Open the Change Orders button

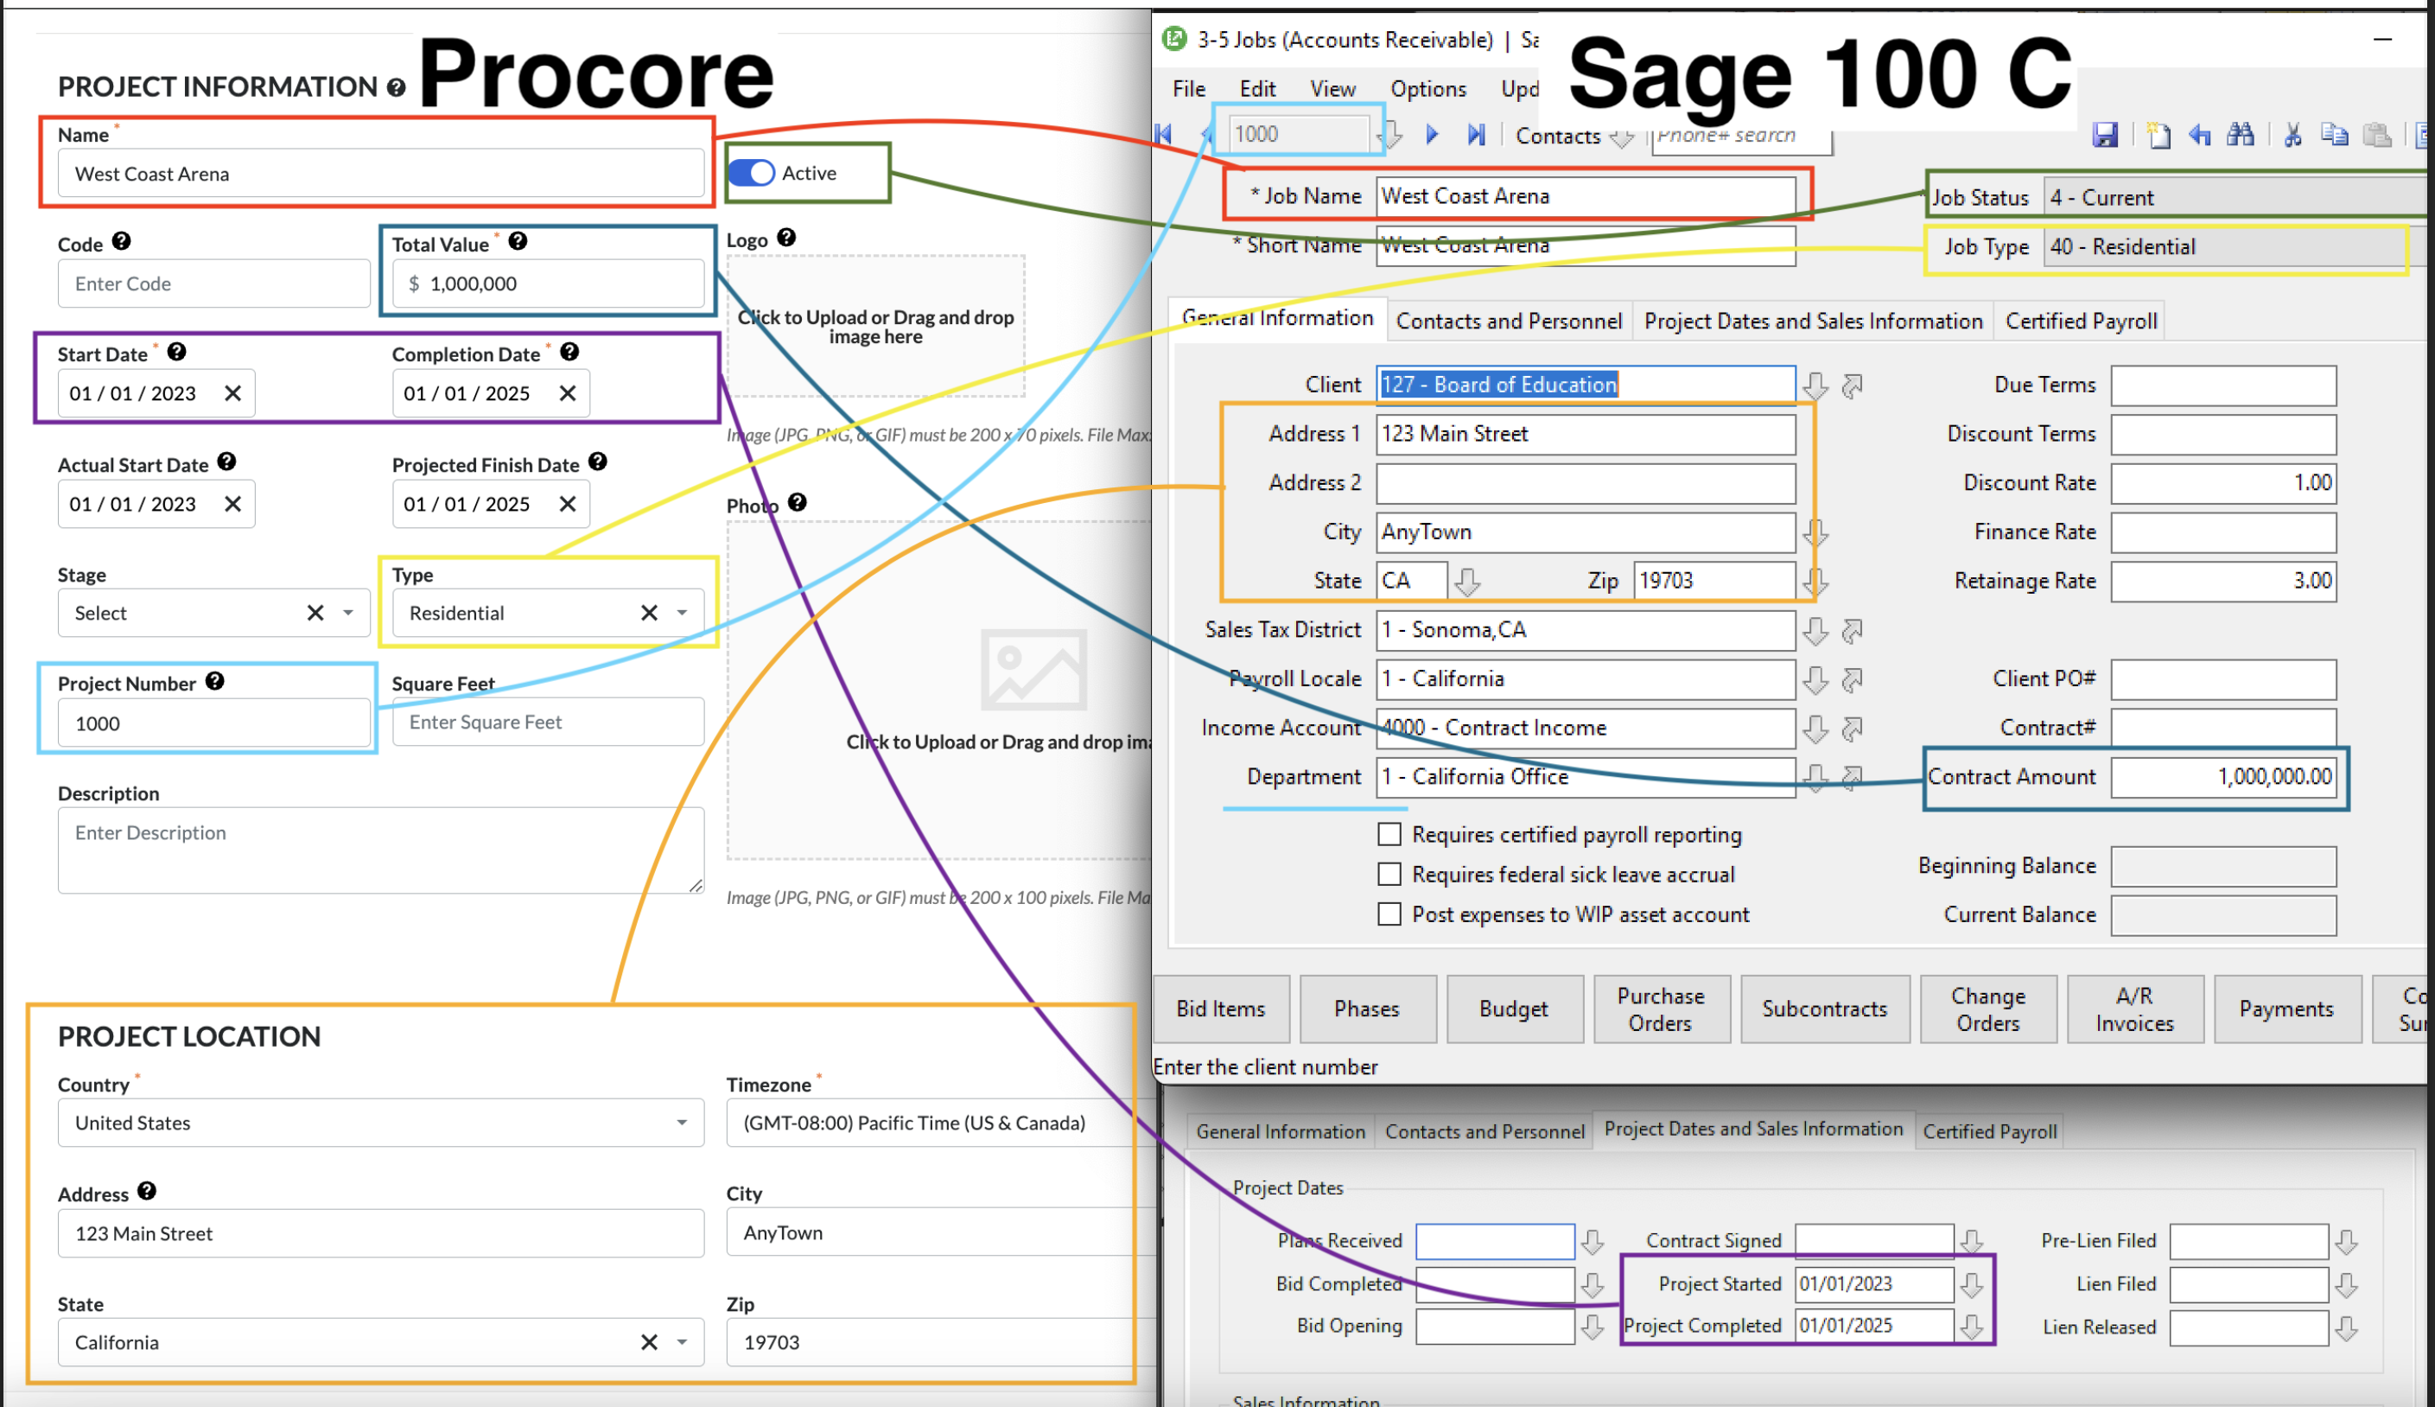[1987, 1009]
